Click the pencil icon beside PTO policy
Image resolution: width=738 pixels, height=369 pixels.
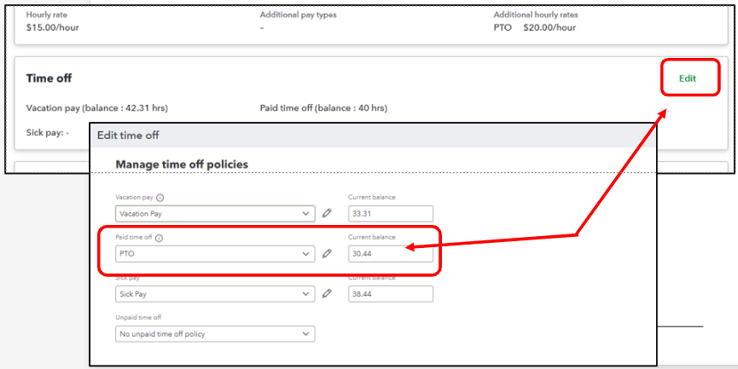(x=327, y=254)
